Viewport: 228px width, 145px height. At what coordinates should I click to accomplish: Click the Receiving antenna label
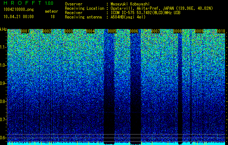(83, 17)
